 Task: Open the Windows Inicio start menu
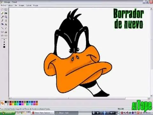tap(7, 113)
